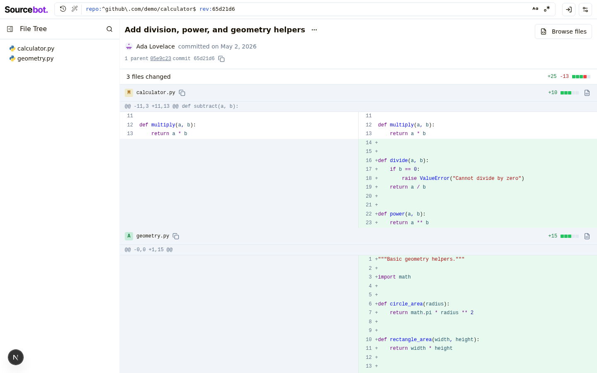Click the 'def circle_area(radius):' line
The image size is (597, 373).
coord(478,304)
